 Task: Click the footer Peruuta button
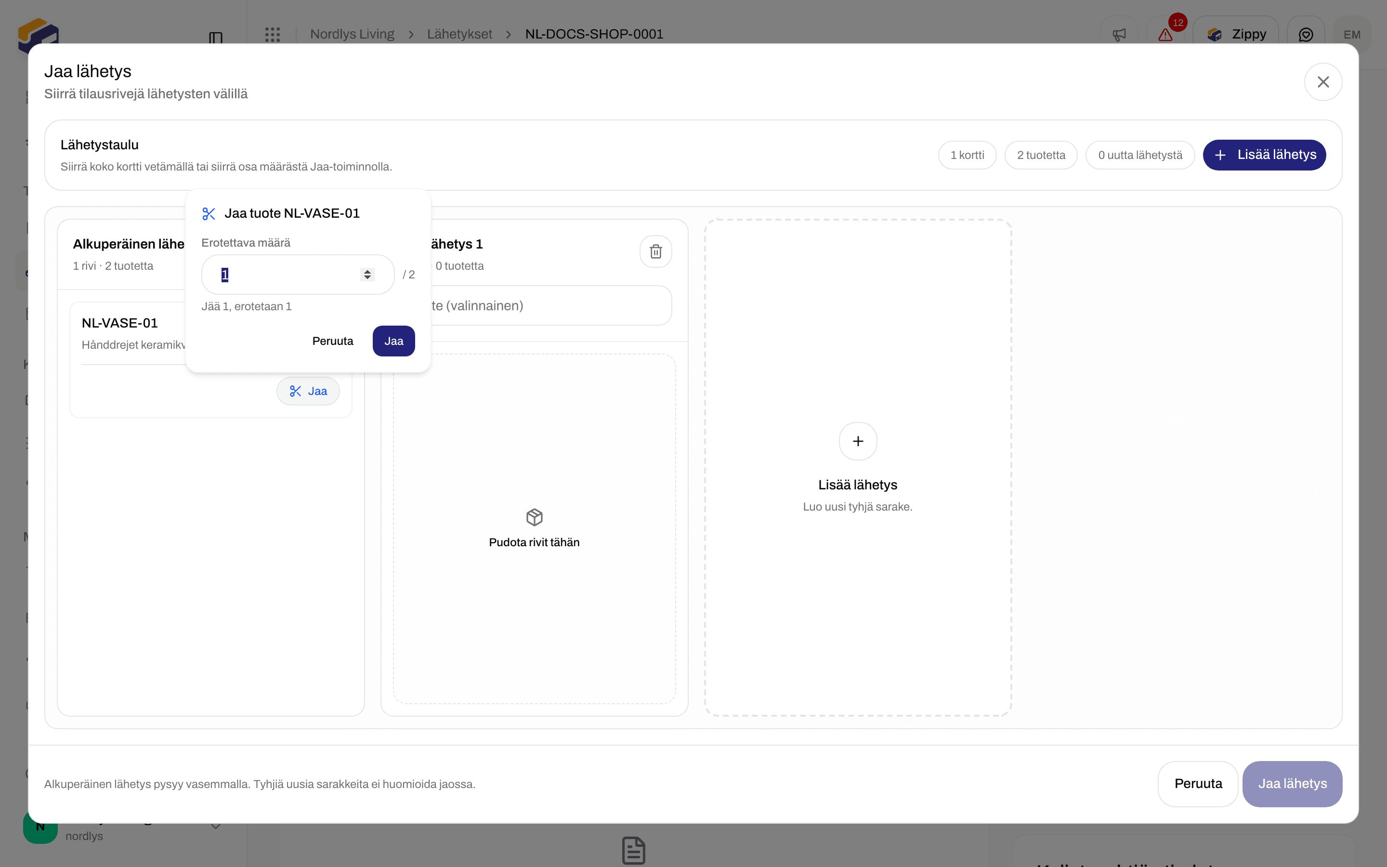[1198, 784]
